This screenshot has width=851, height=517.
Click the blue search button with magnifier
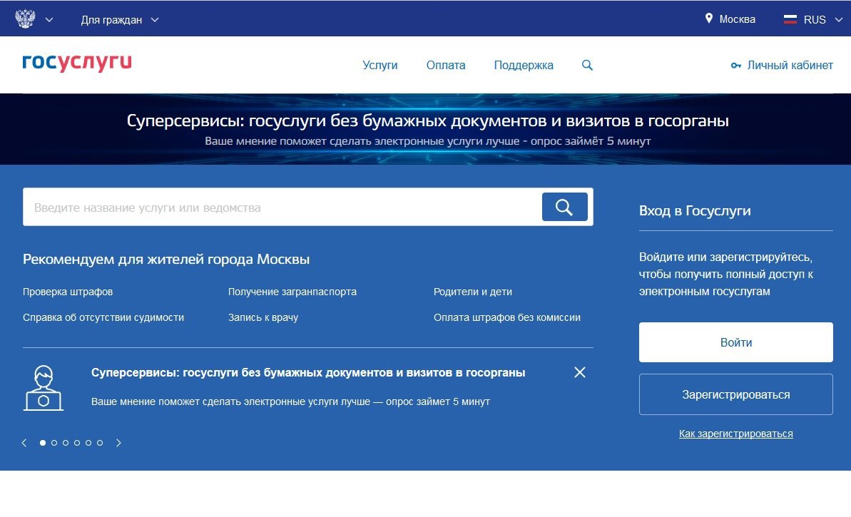564,207
